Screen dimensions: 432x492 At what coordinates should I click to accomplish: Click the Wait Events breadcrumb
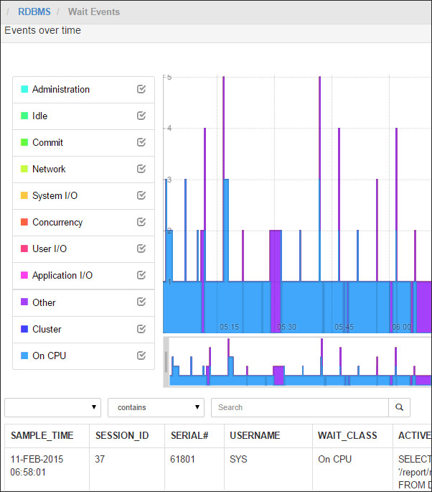(x=94, y=11)
